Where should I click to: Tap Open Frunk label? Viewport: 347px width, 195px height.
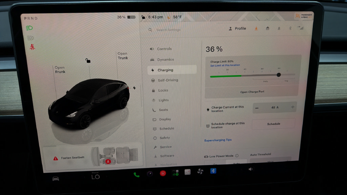(60, 70)
